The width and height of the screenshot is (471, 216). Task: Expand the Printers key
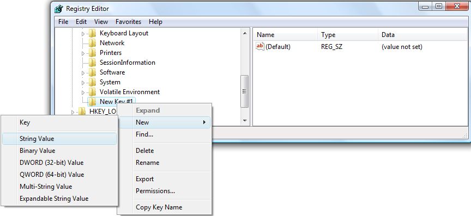point(83,53)
